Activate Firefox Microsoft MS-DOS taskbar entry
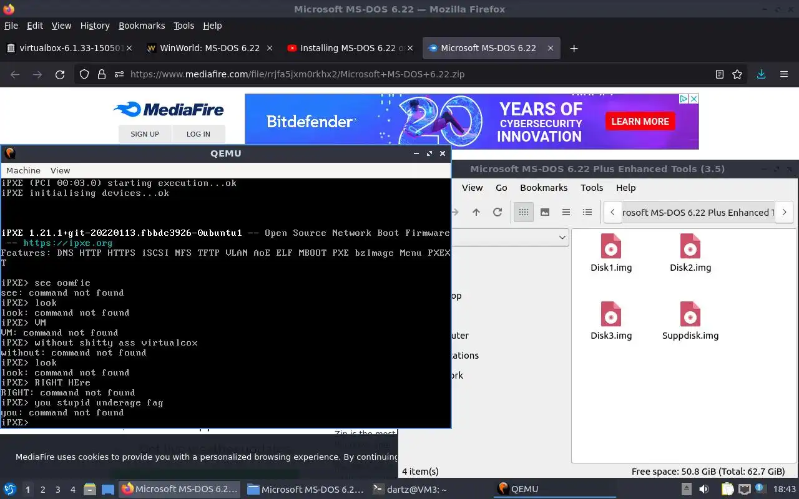 [180, 489]
